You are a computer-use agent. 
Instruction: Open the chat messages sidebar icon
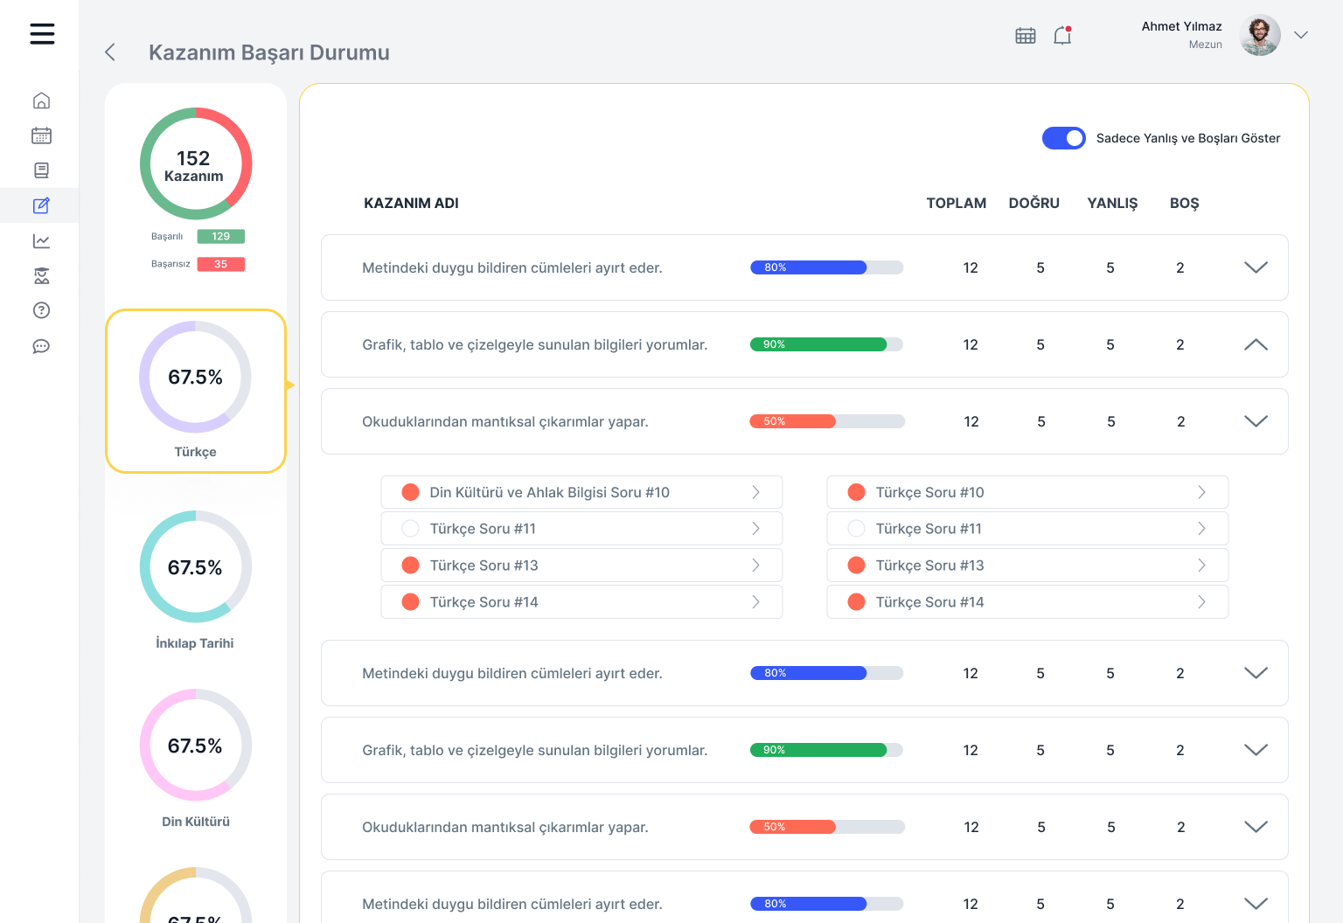(x=41, y=346)
